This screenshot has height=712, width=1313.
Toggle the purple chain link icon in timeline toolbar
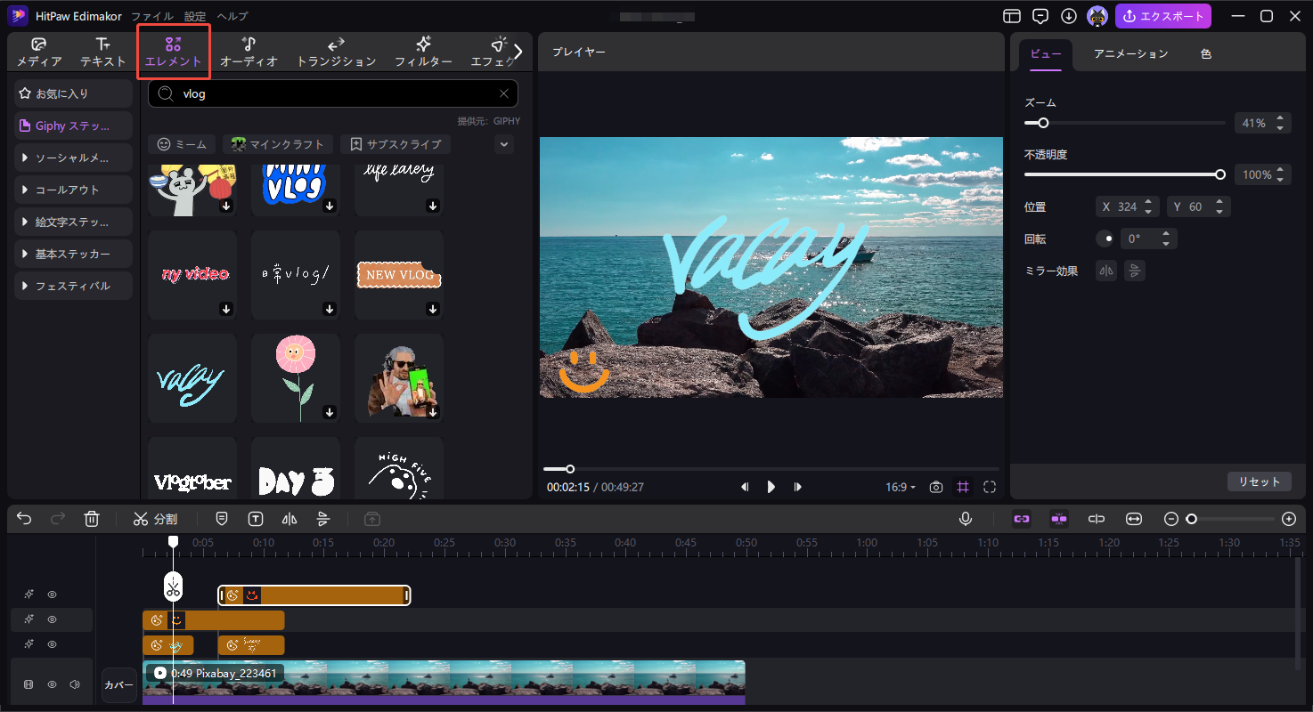tap(1022, 519)
